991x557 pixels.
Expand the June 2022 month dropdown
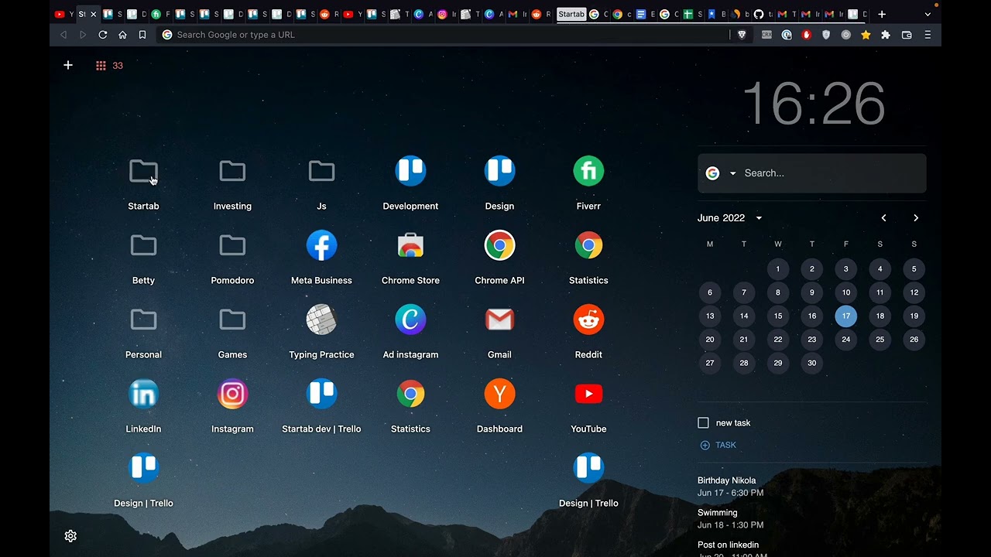[759, 218]
